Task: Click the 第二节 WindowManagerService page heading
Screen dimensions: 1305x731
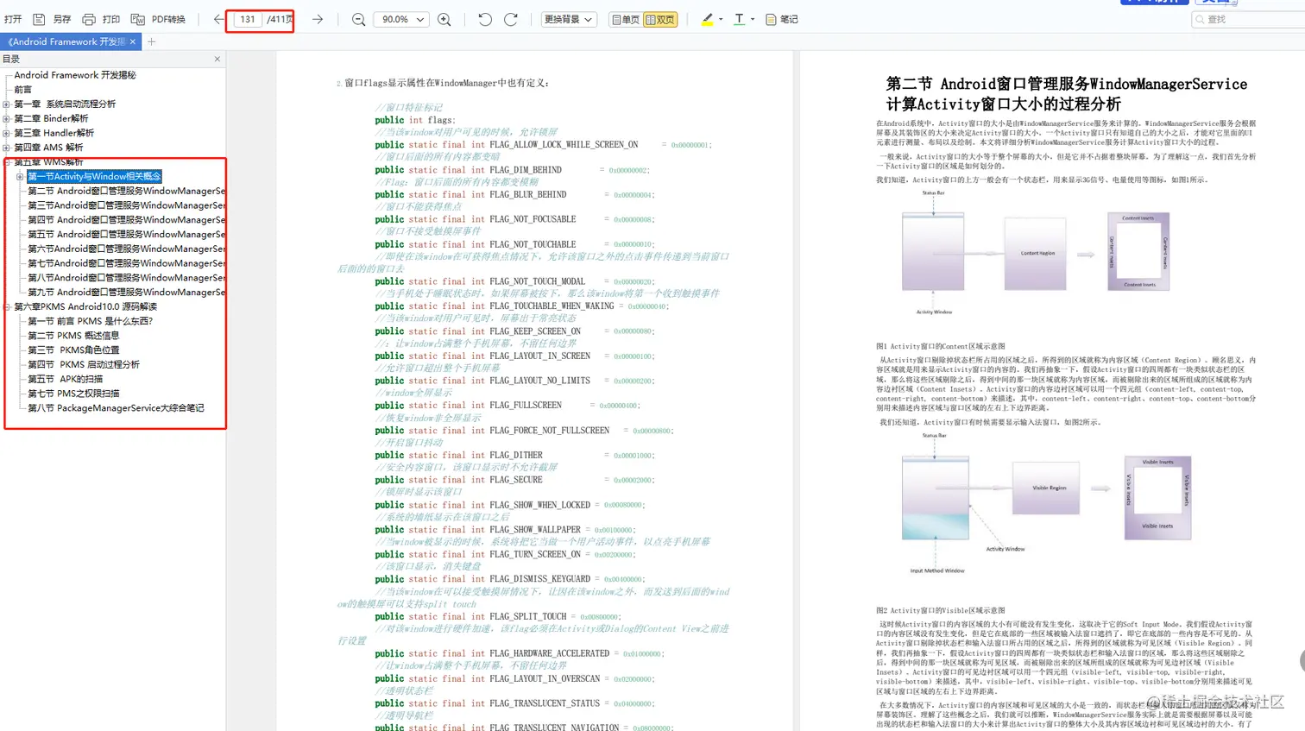Action: click(1067, 94)
